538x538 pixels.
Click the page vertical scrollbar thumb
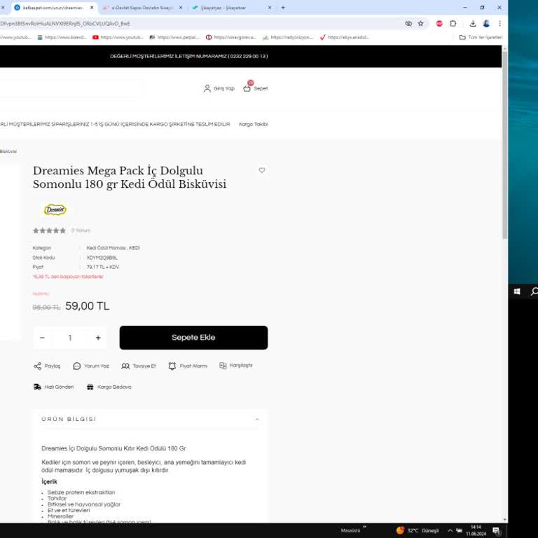click(504, 144)
